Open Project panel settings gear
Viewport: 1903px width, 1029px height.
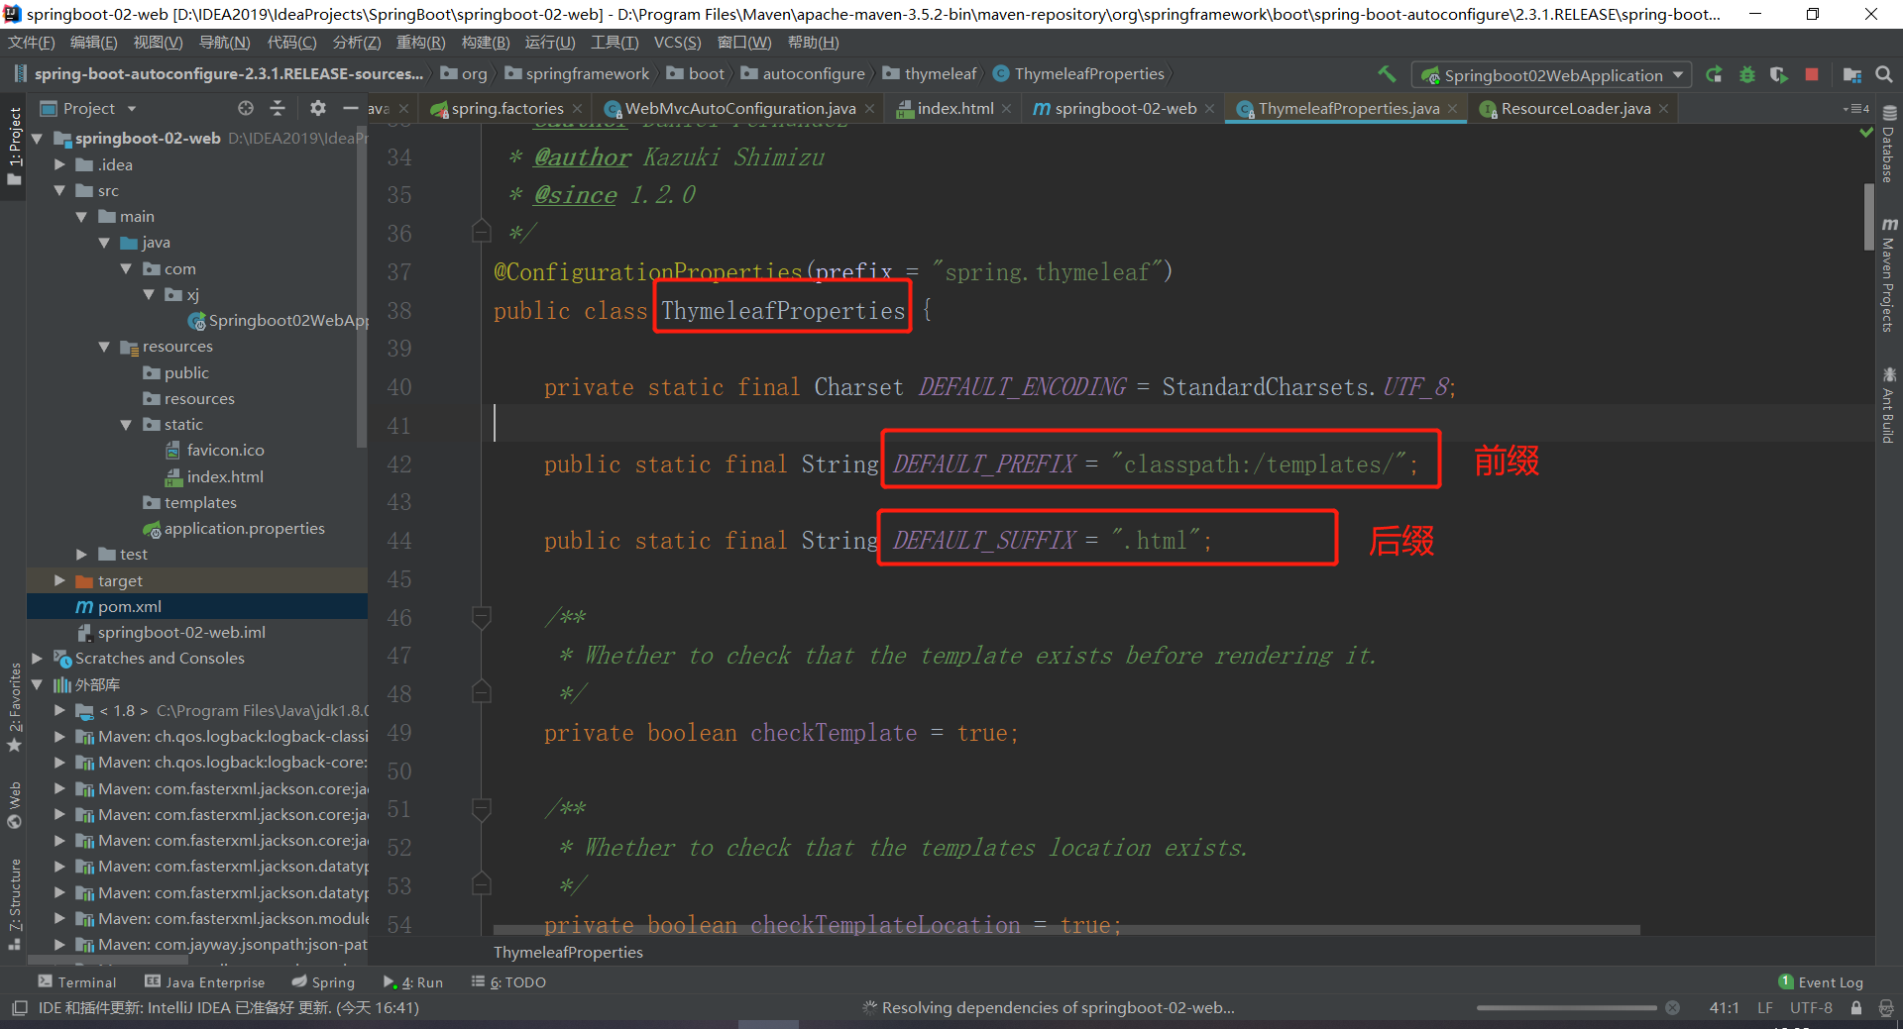317,108
